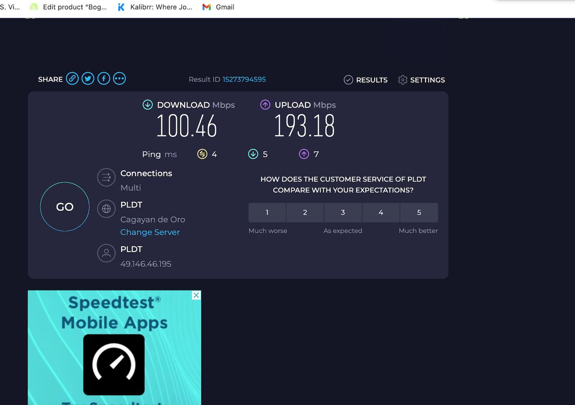Click the Connections multi-arrow icon
The width and height of the screenshot is (575, 405).
pyautogui.click(x=106, y=177)
